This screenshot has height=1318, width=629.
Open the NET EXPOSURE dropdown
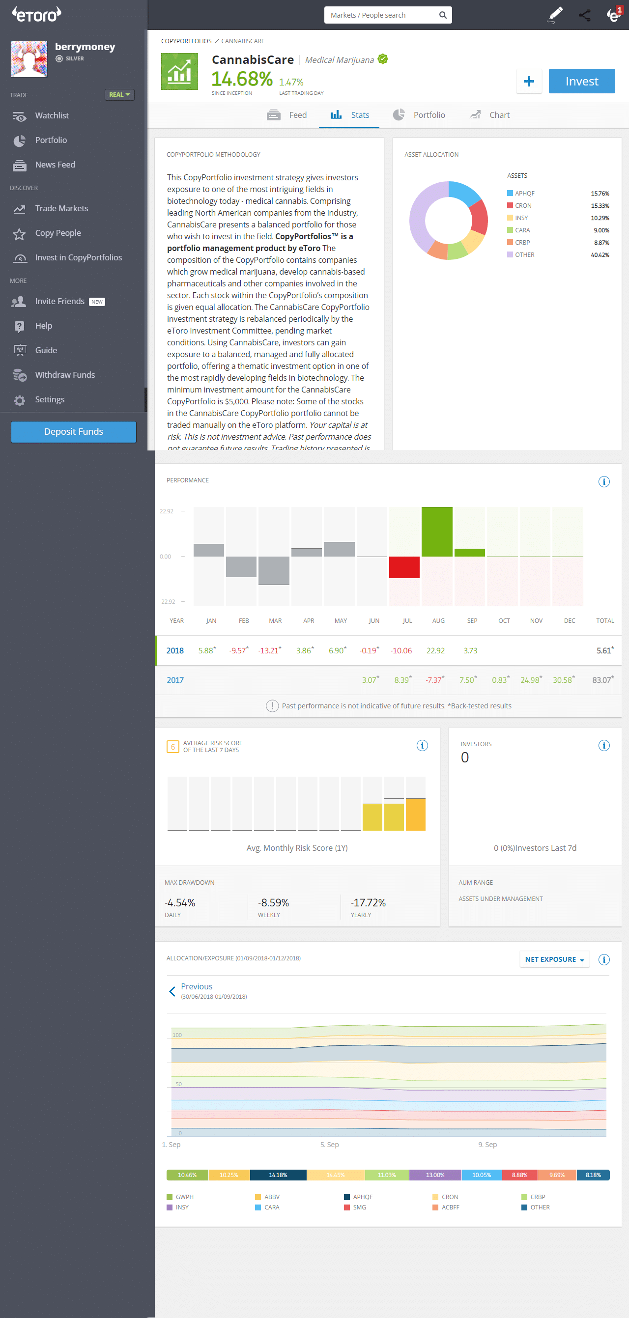click(x=554, y=959)
